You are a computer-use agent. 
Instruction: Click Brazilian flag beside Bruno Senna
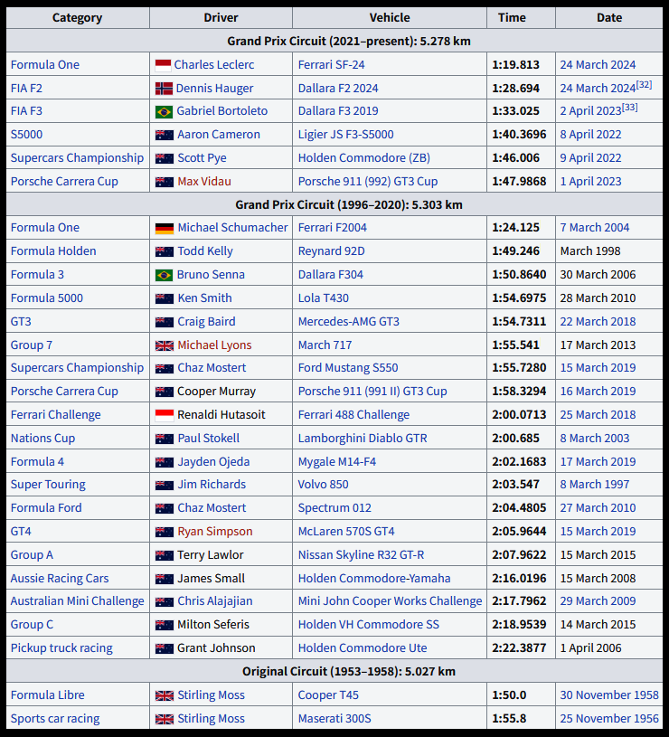click(165, 275)
